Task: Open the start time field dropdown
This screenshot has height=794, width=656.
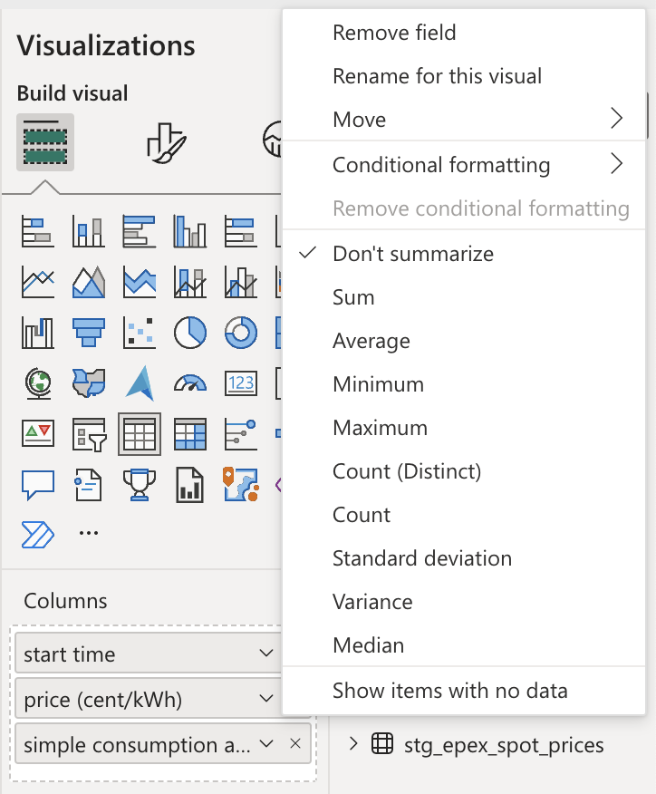Action: (x=265, y=653)
